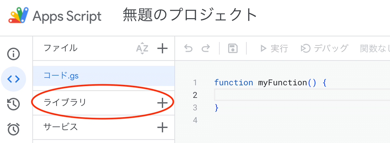Run the script with 実行 button
The height and width of the screenshot is (143, 390).
274,49
